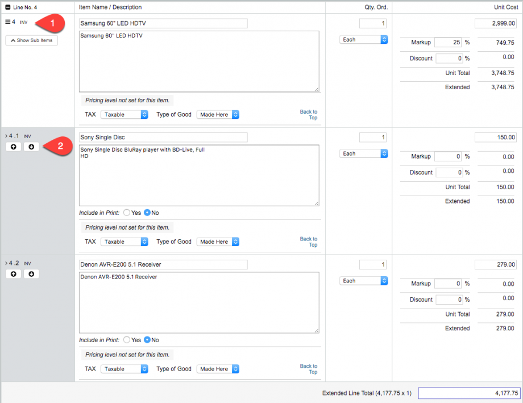This screenshot has height=403, width=523.
Task: Enable Include in Print for the Sony item
Action: point(127,213)
